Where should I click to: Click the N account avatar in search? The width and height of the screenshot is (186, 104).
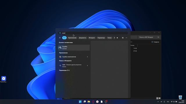tap(123, 38)
